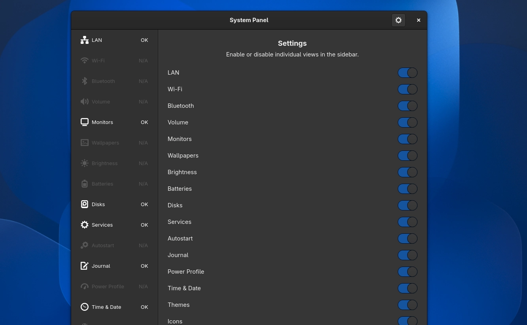Click the LAN sidebar label
Image resolution: width=527 pixels, height=325 pixels.
(x=97, y=40)
